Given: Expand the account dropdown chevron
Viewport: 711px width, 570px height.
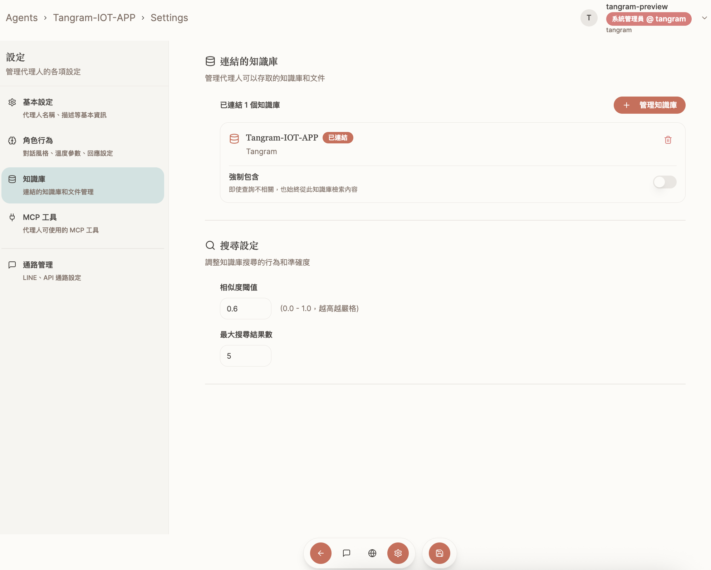Looking at the screenshot, I should [x=704, y=18].
